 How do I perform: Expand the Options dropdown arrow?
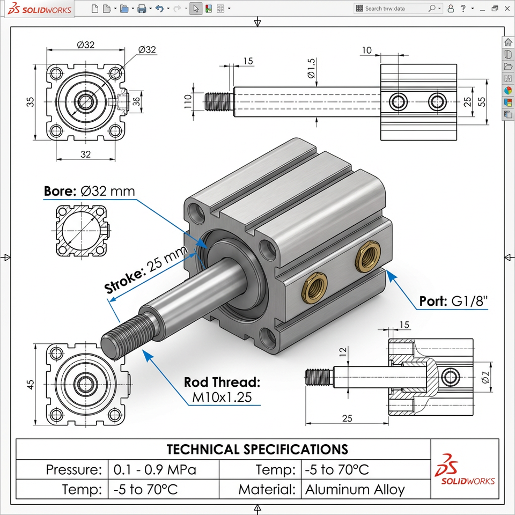[x=229, y=9]
